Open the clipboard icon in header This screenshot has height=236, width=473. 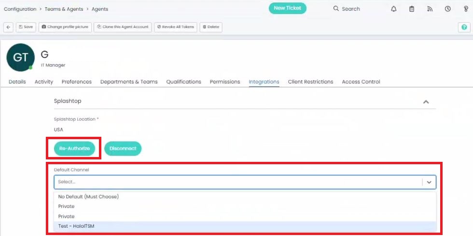point(412,9)
